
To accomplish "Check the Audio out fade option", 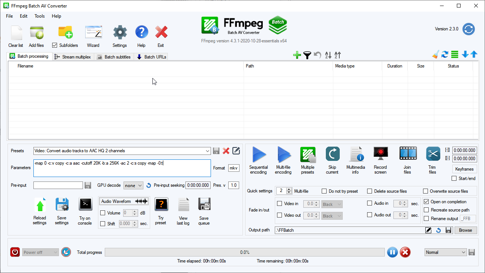I will pos(370,215).
